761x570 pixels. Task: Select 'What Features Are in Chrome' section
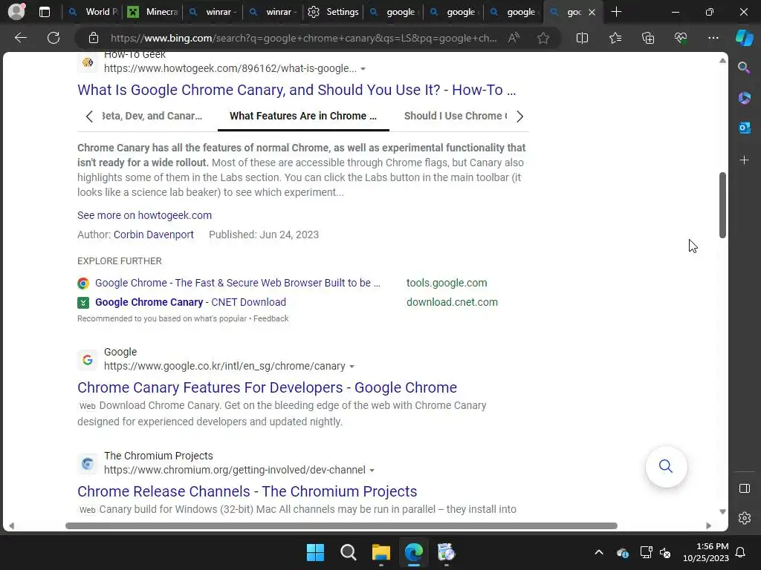coord(303,116)
